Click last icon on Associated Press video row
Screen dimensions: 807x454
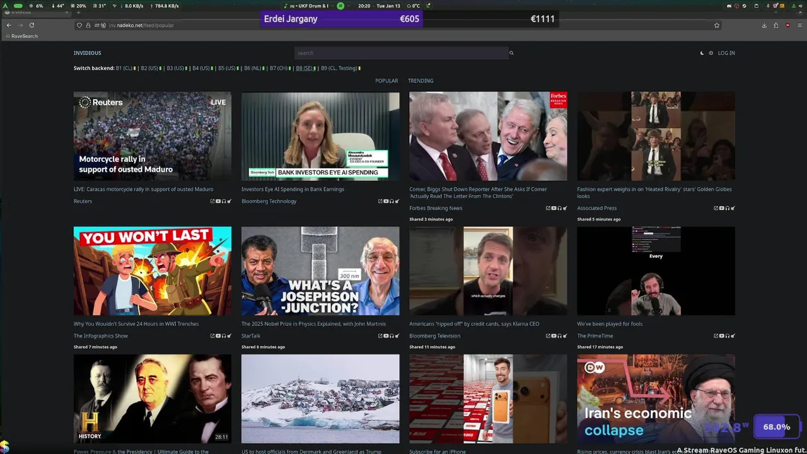point(733,208)
